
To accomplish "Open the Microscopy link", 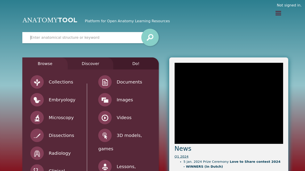I will (61, 118).
